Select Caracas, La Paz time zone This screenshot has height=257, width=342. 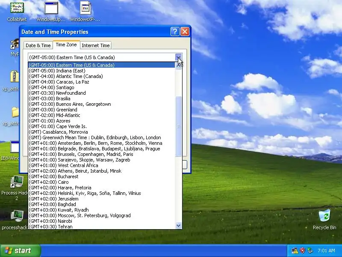102,82
